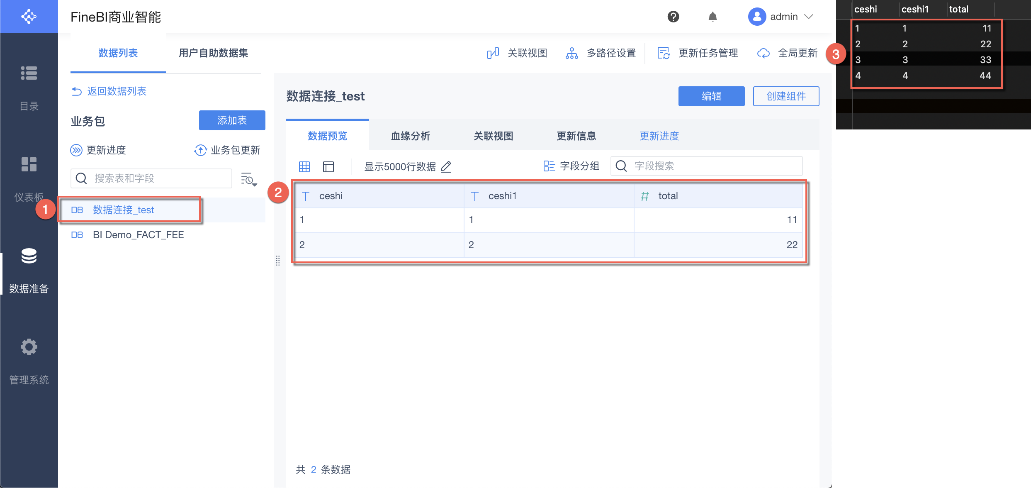Open 更新任务管理 from the toolbar
This screenshot has width=1031, height=488.
click(x=664, y=53)
